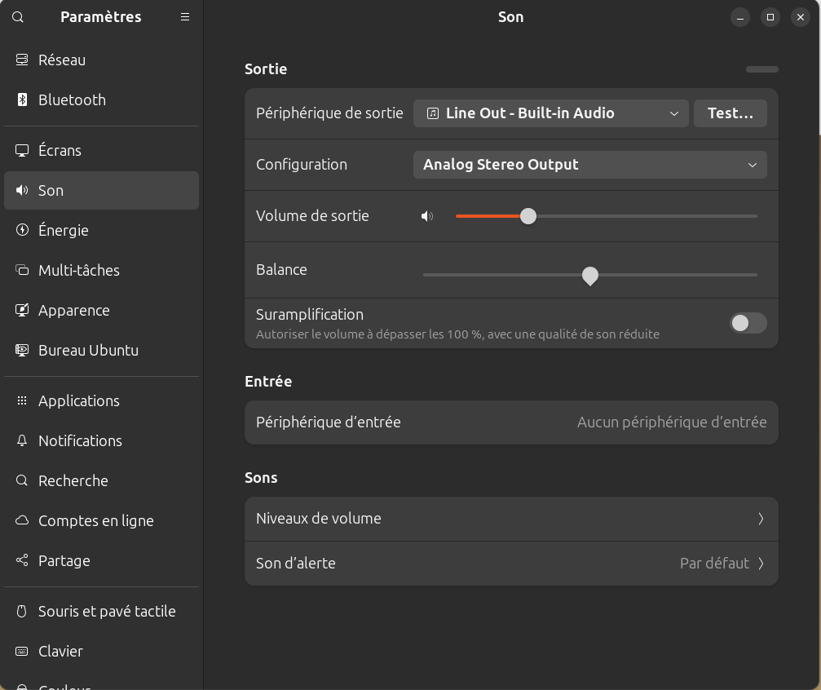Viewport: 821px width, 690px height.
Task: Click the Notifications bell icon
Action: pos(22,440)
